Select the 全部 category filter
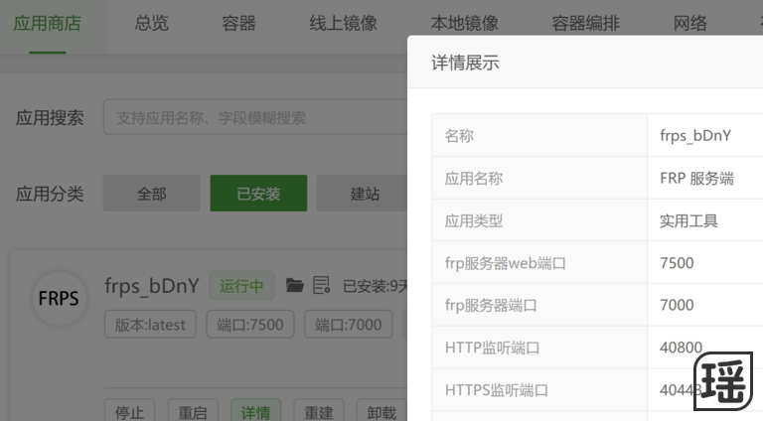 pyautogui.click(x=152, y=194)
